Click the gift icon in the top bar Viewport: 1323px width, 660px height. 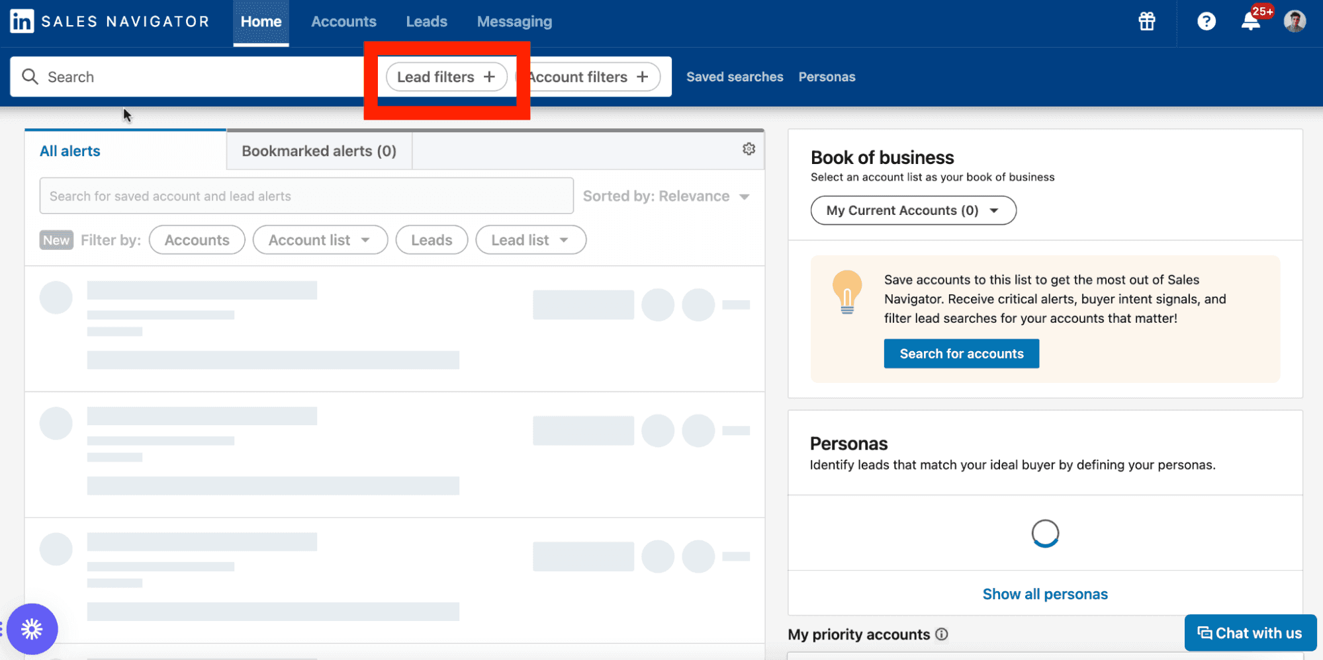tap(1146, 21)
